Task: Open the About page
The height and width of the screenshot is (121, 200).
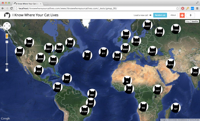Action: pyautogui.click(x=173, y=15)
